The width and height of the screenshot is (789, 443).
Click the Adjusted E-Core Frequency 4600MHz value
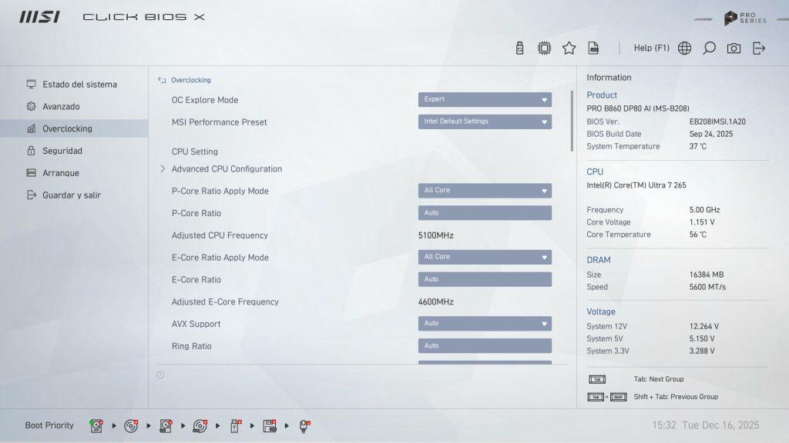point(436,301)
